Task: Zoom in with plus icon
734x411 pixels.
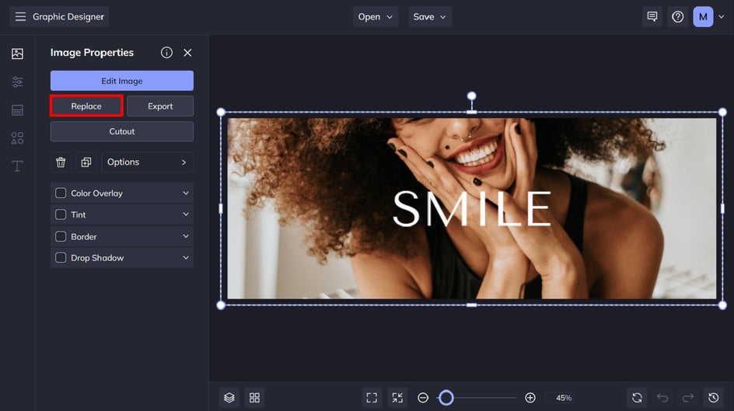Action: tap(530, 398)
